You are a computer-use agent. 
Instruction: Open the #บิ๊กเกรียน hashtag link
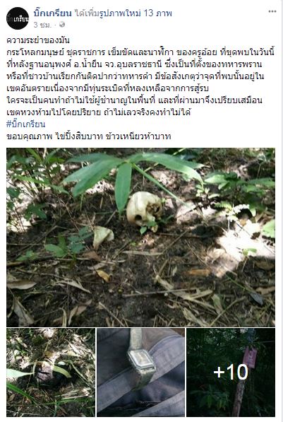pyautogui.click(x=26, y=124)
